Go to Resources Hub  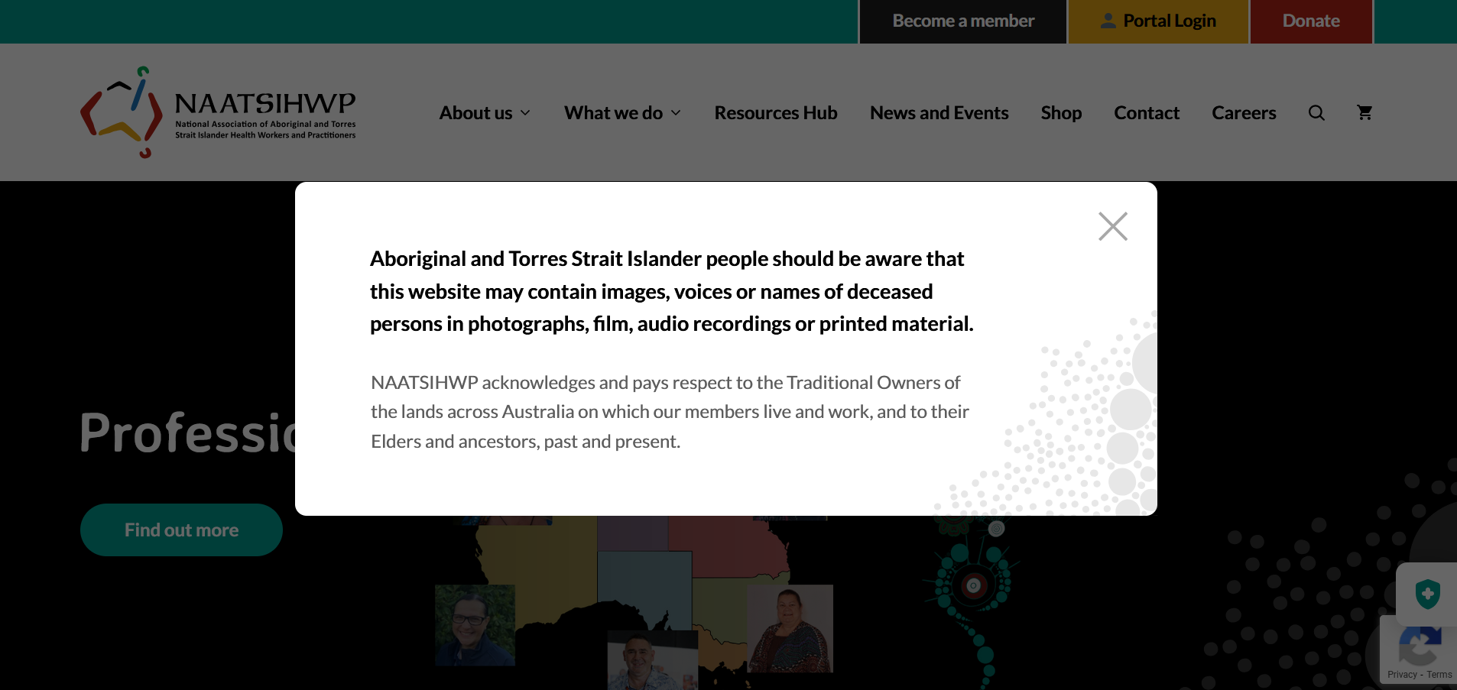click(x=775, y=113)
